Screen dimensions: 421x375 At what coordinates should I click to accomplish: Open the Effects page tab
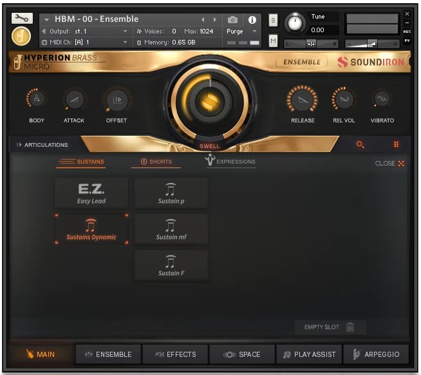tap(175, 354)
